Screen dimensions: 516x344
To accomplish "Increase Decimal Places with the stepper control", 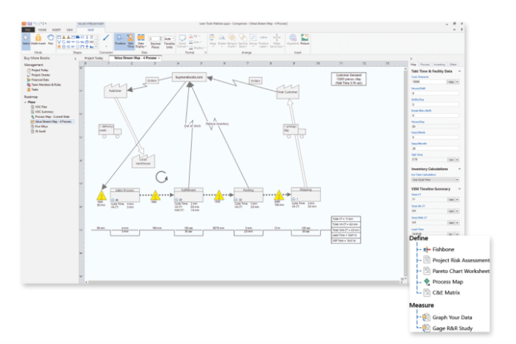I will (160, 36).
